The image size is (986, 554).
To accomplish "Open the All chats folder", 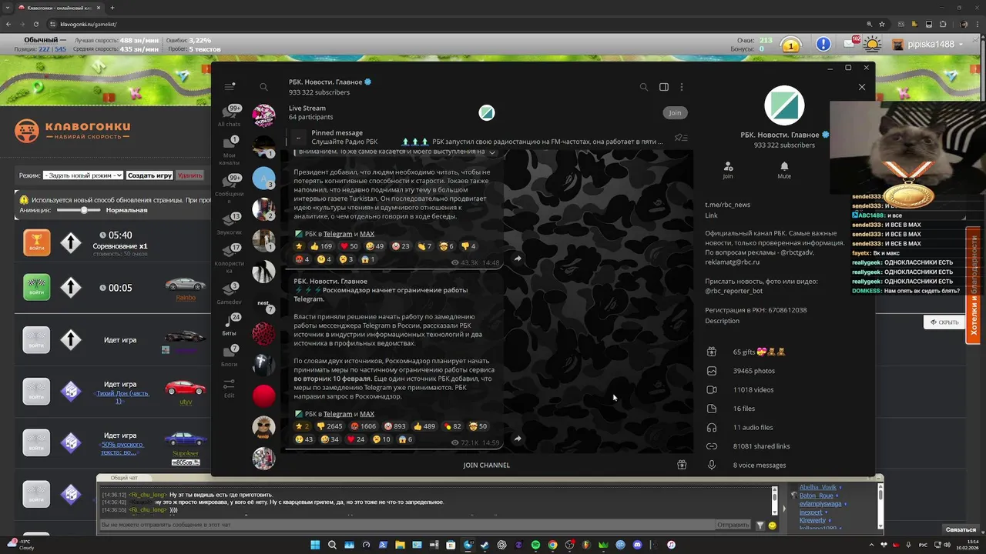I will click(229, 115).
